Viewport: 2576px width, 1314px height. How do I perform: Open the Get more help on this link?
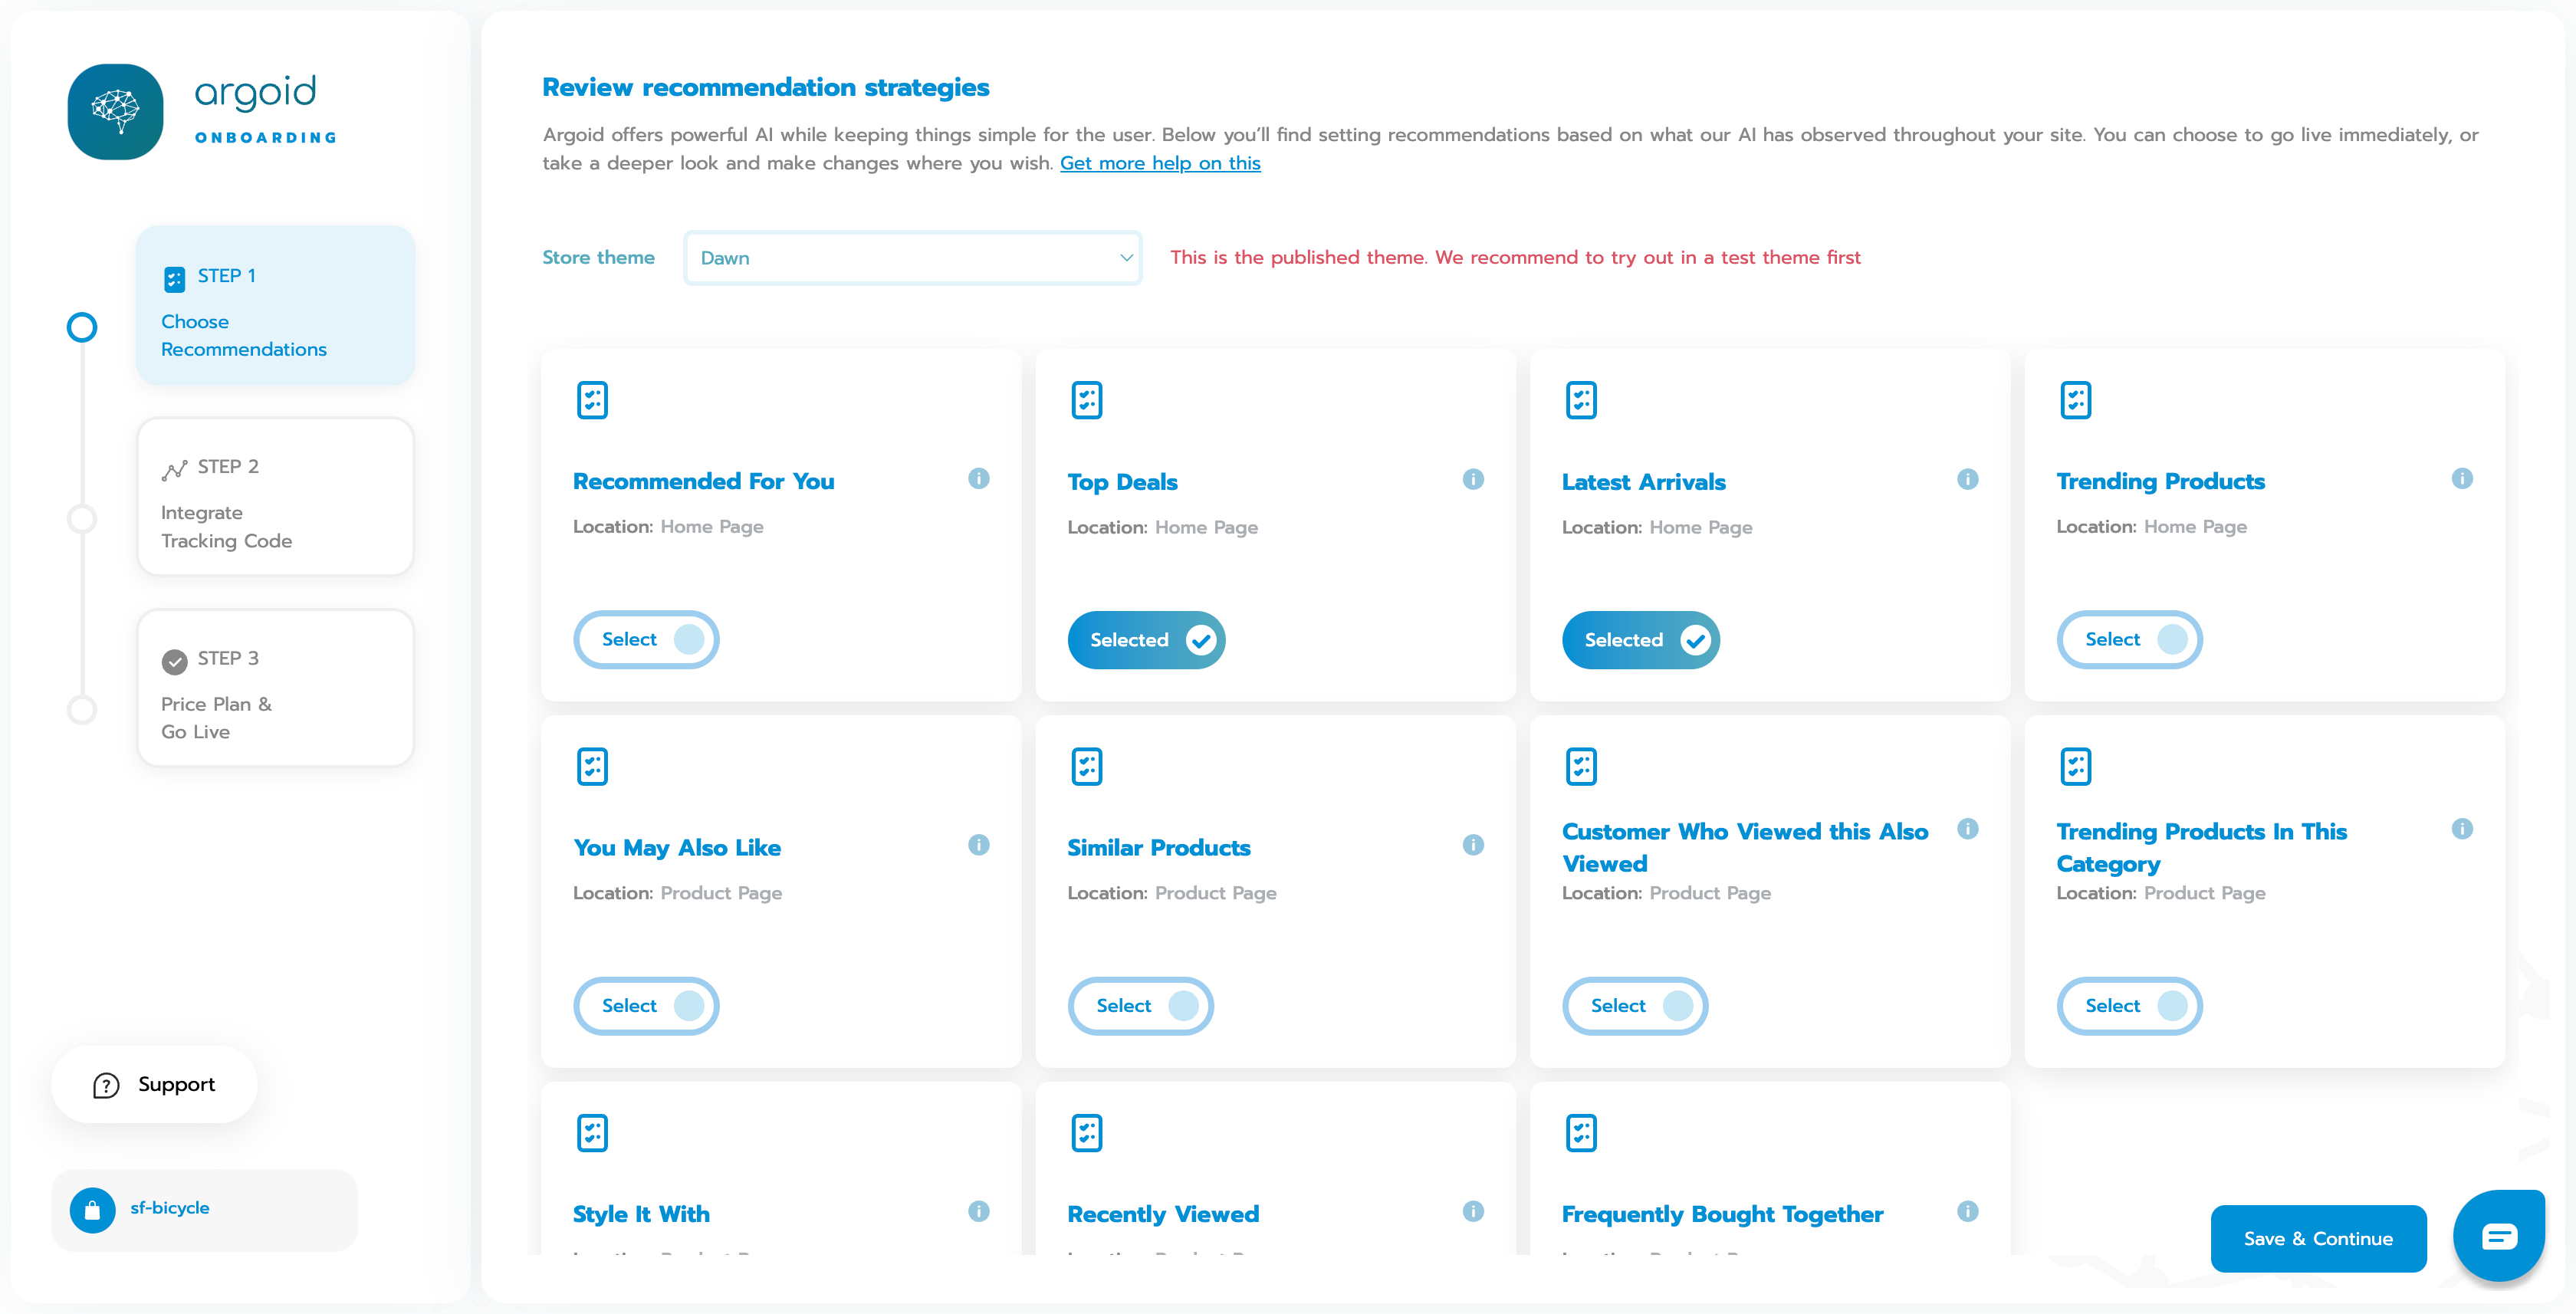coord(1160,163)
